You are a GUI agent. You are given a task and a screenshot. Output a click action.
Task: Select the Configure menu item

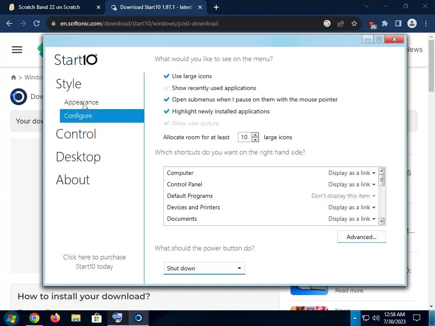pos(102,116)
